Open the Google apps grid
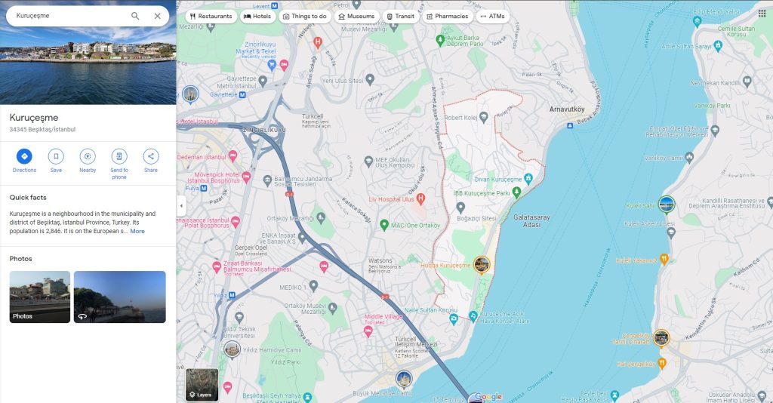The width and height of the screenshot is (773, 403). pyautogui.click(x=762, y=14)
